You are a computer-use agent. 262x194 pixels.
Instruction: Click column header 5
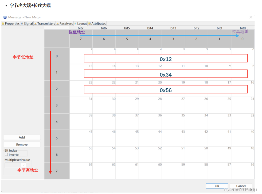click(127, 39)
